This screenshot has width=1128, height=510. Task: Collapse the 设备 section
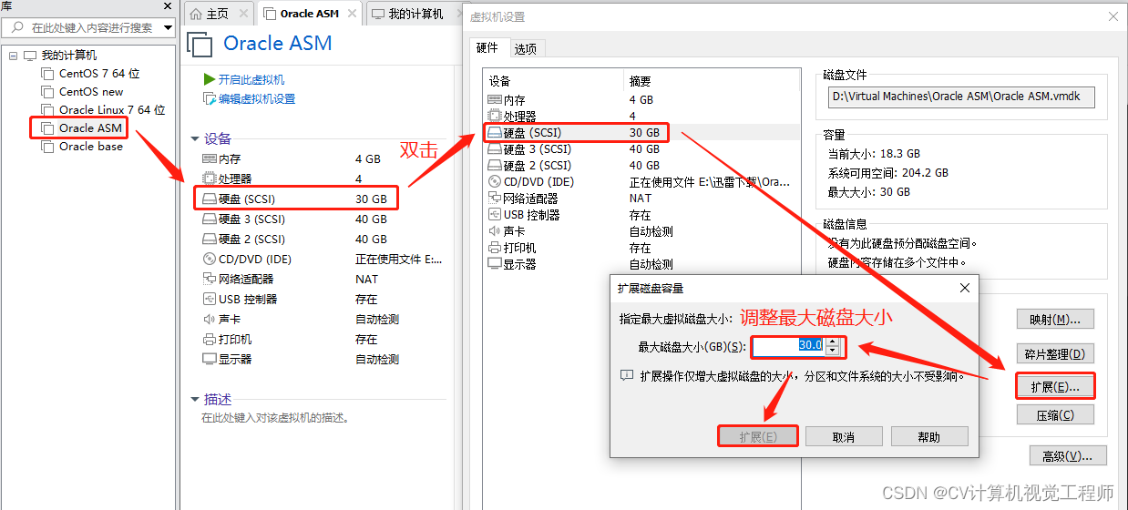(x=194, y=139)
